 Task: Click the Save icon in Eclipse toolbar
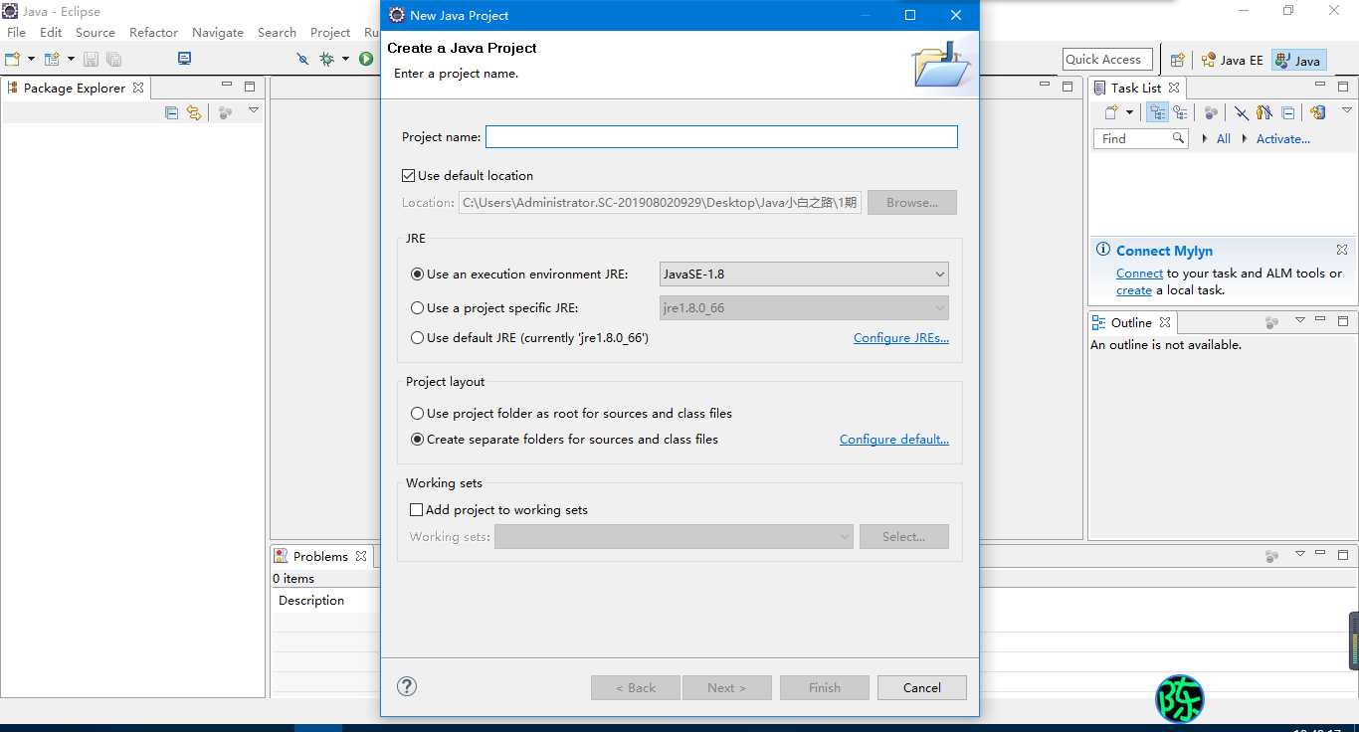[x=91, y=59]
